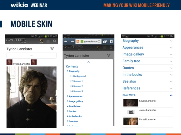Image resolution: width=181 pixels, height=135 pixels.
Task: Click the gameofthron address bar field
Action: (90, 41)
